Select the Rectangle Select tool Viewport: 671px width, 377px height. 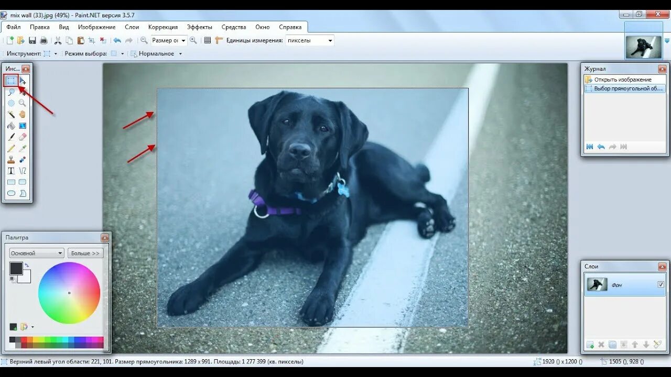[x=11, y=81]
